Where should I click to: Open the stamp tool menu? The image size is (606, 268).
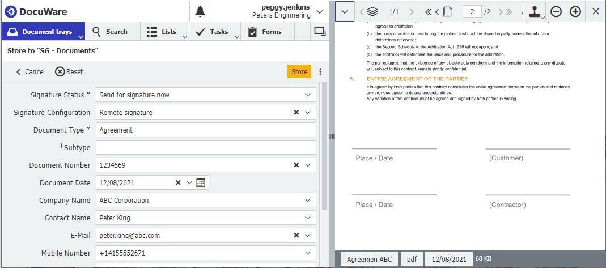point(535,11)
